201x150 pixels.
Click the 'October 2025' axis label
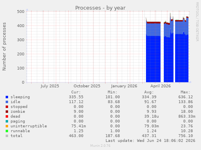(87, 86)
